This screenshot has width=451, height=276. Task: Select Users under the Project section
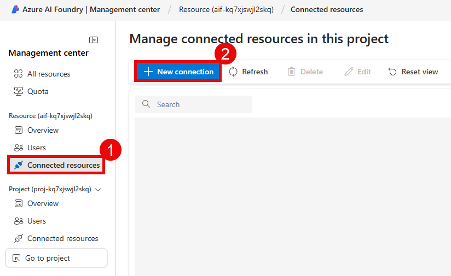37,221
